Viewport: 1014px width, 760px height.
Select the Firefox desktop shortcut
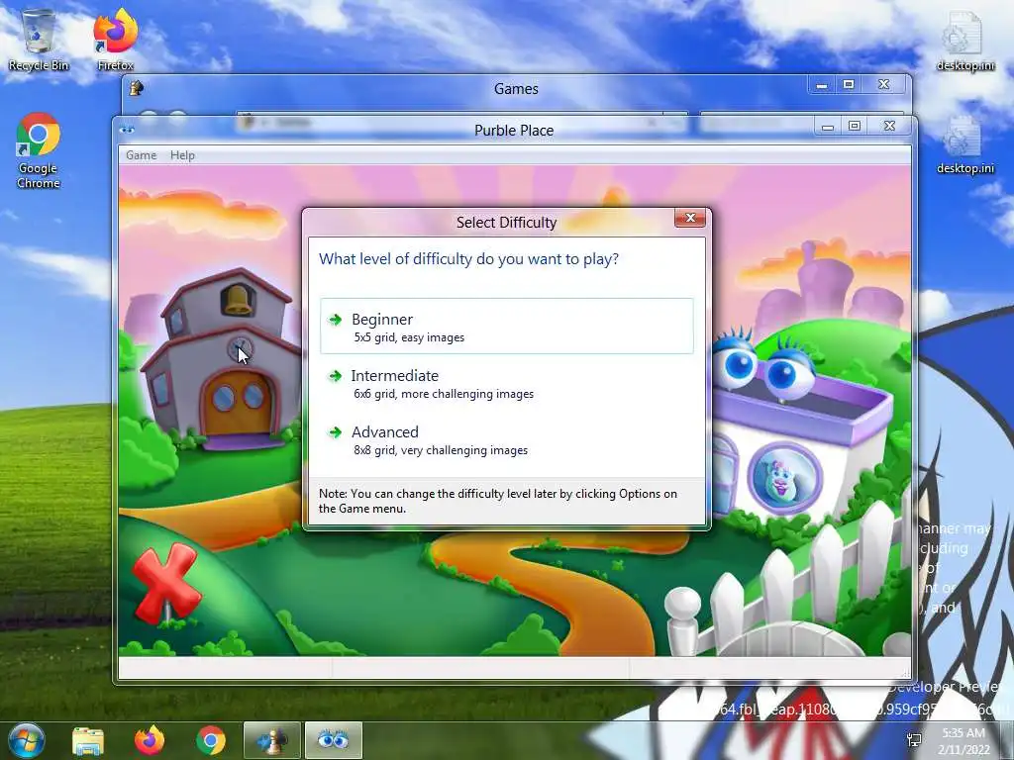[x=115, y=40]
